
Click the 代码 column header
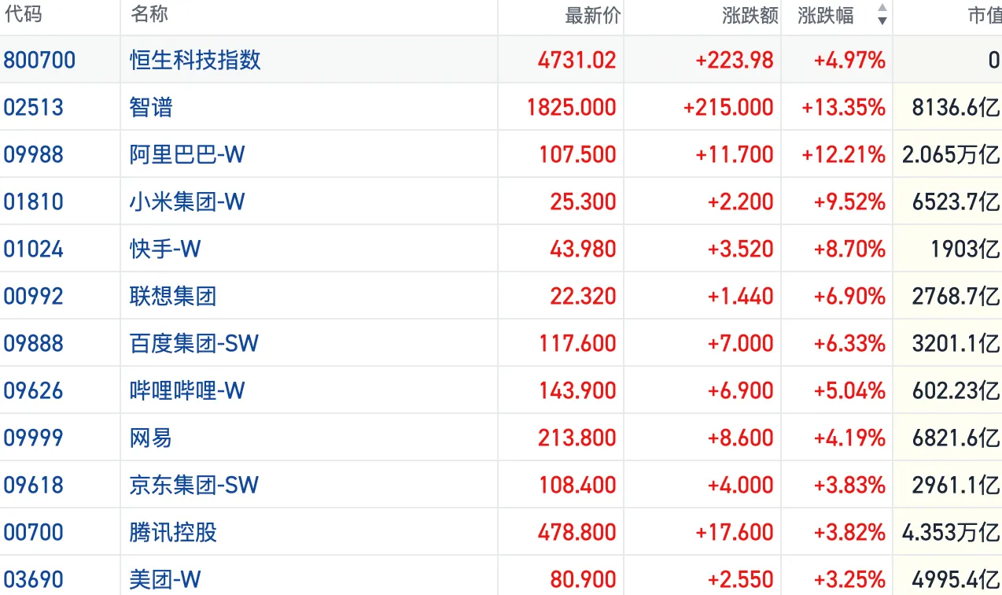tap(23, 15)
